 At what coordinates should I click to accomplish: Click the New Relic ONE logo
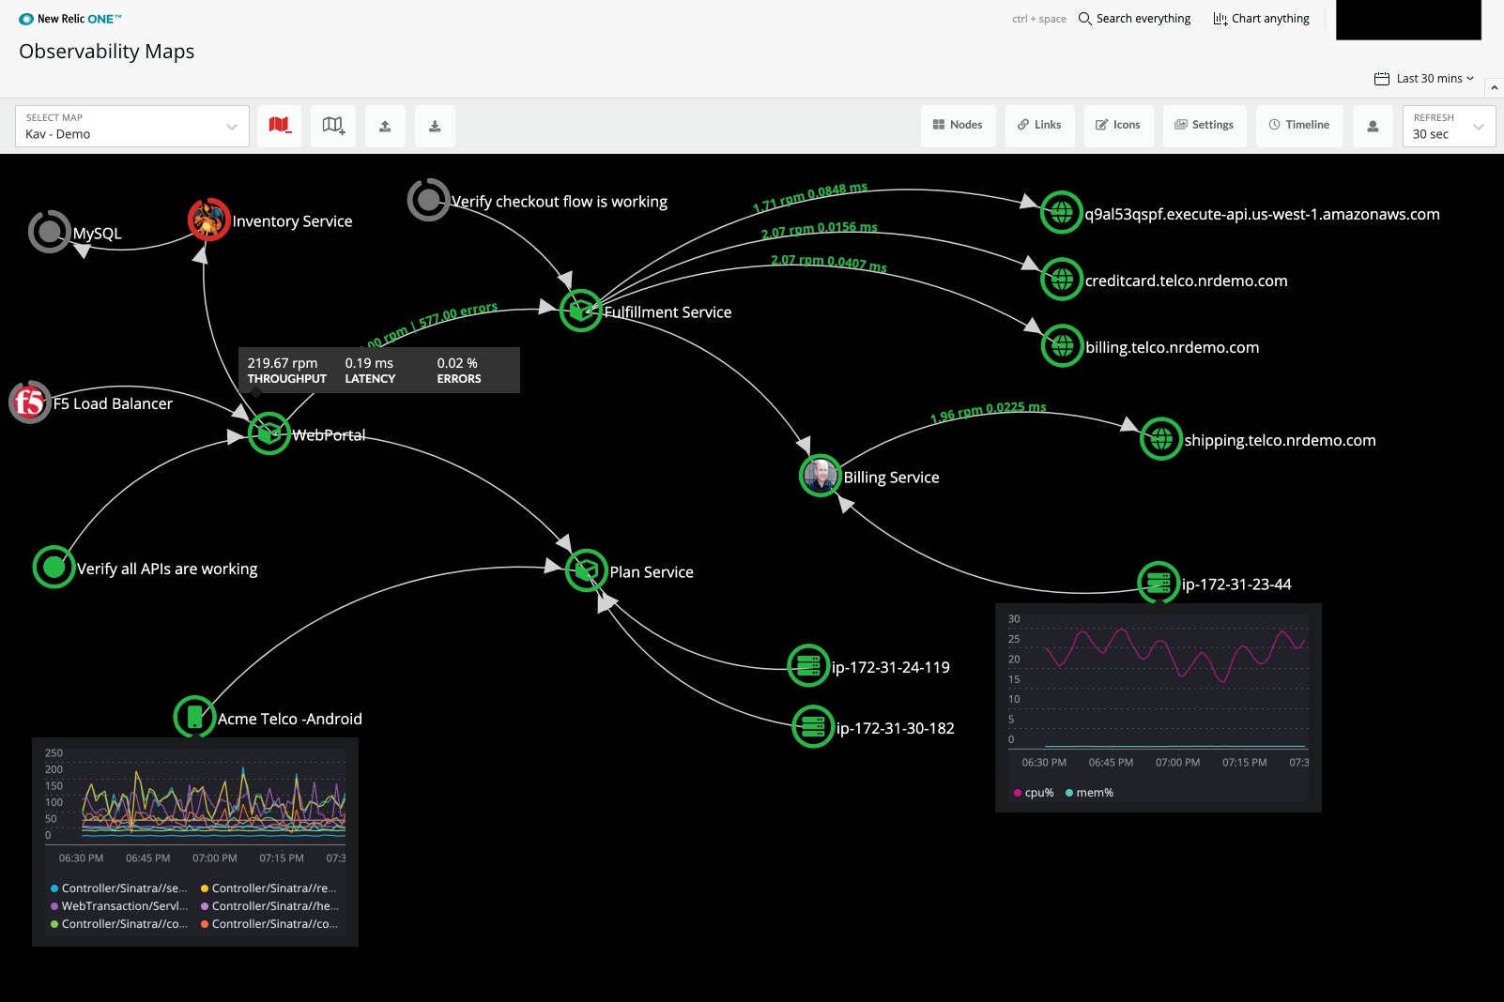pos(70,19)
